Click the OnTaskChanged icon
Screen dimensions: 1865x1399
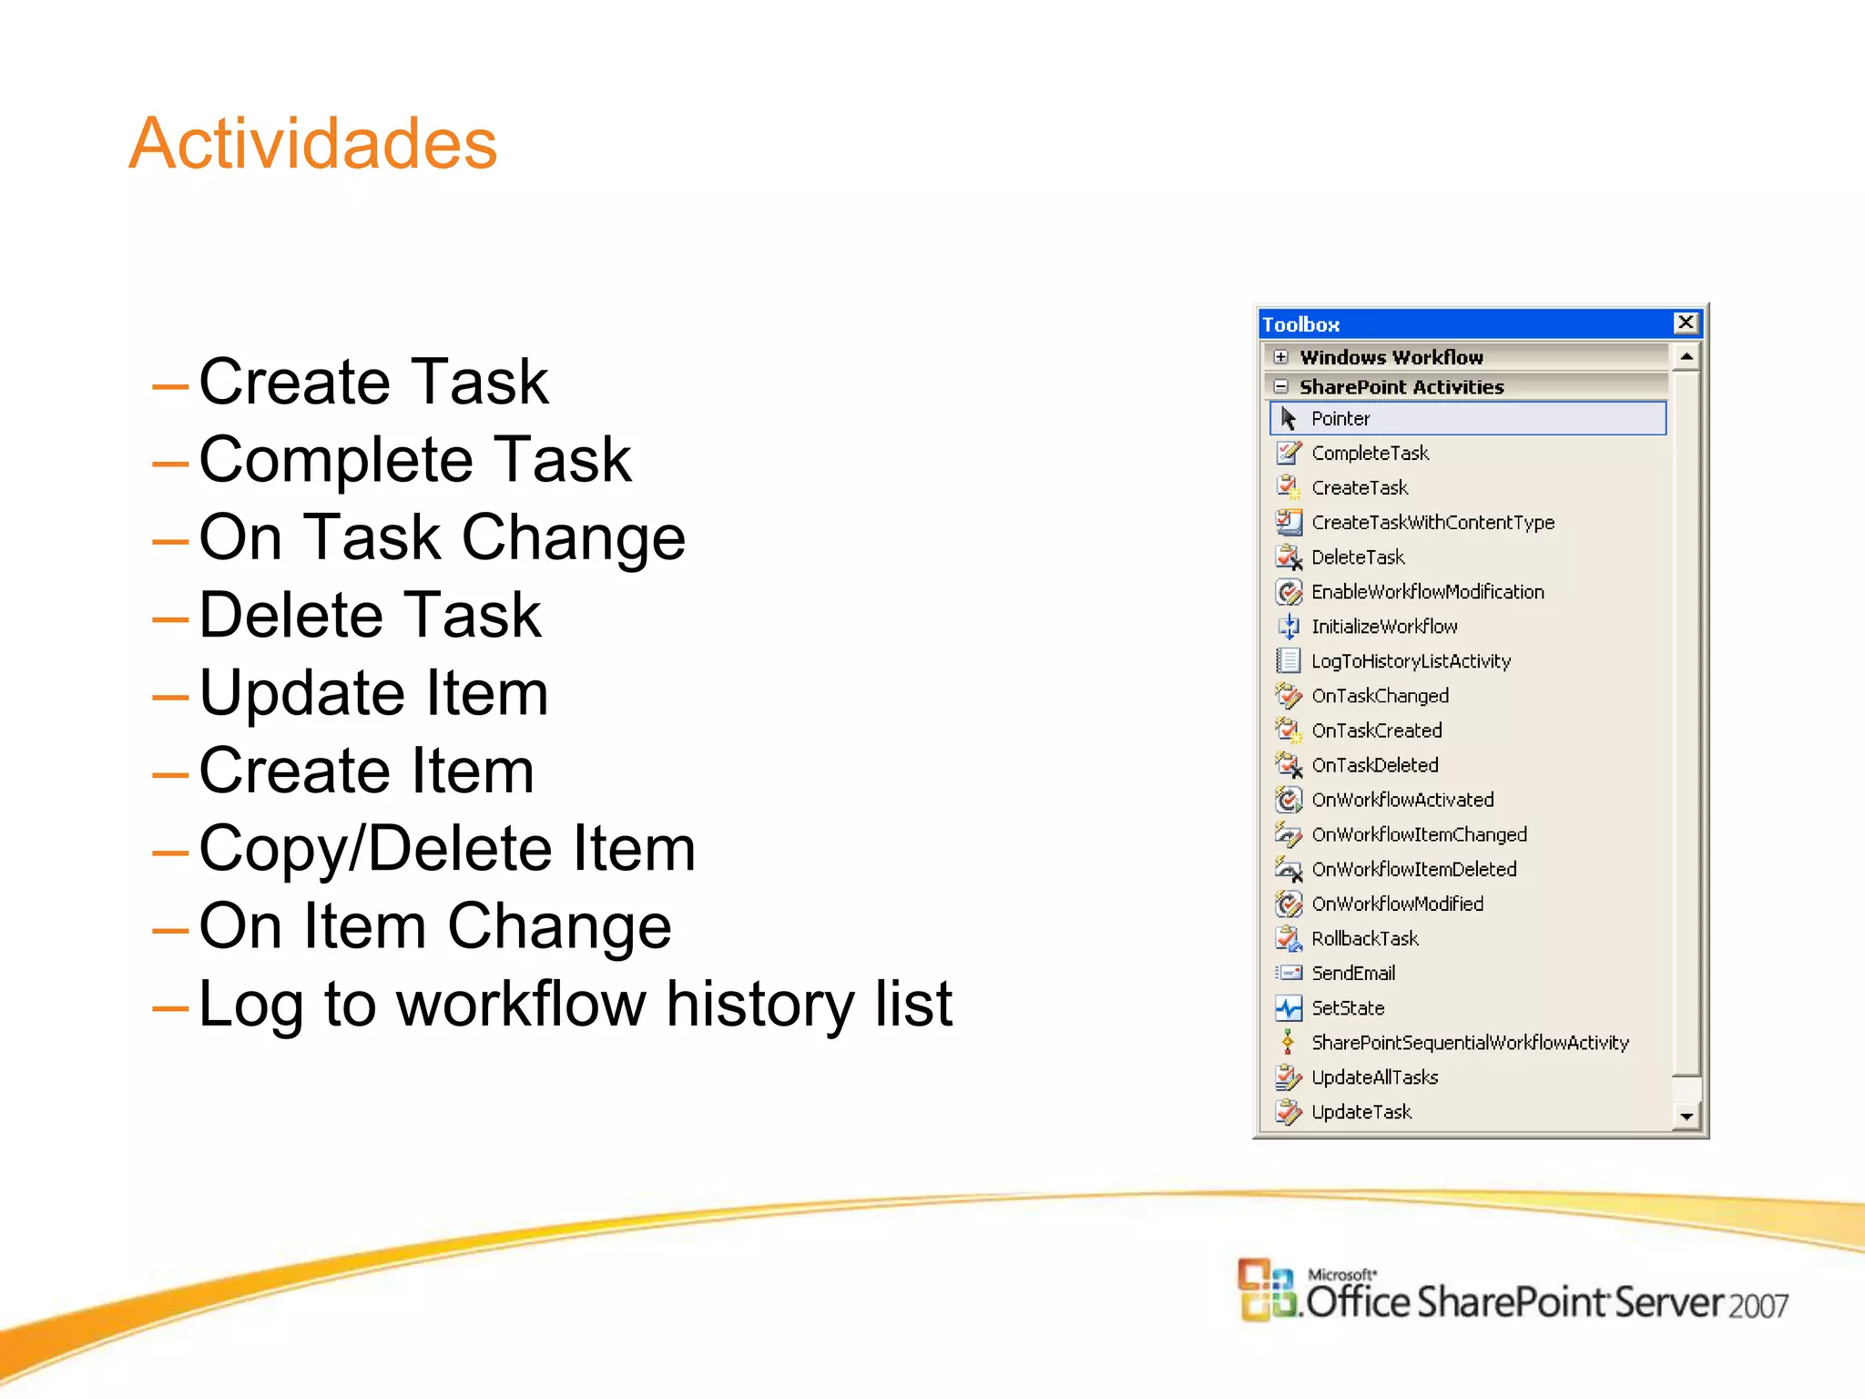tap(1289, 695)
